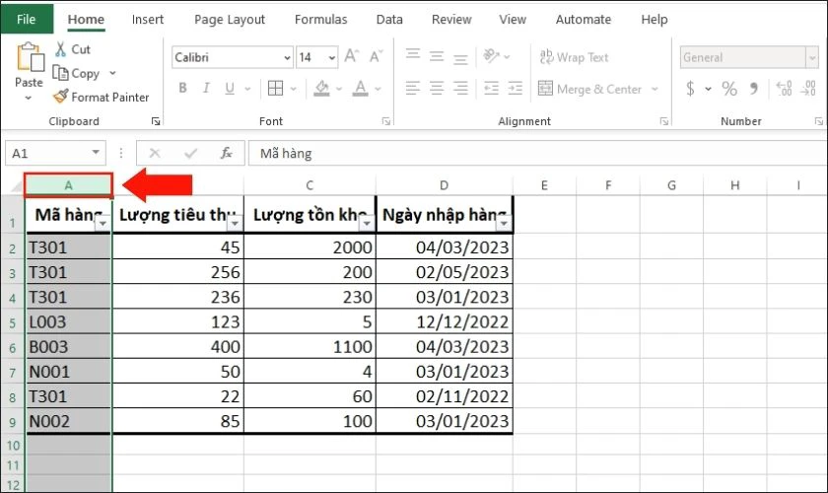Toggle underline formatting
This screenshot has width=828, height=493.
(x=229, y=88)
